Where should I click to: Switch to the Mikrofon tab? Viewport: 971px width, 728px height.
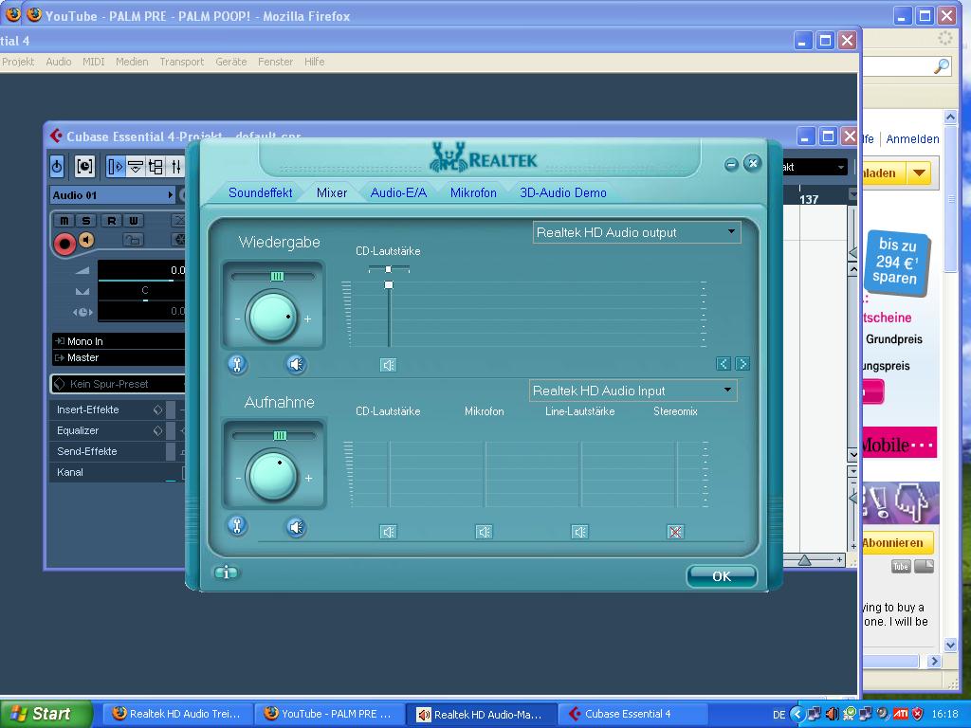tap(473, 192)
